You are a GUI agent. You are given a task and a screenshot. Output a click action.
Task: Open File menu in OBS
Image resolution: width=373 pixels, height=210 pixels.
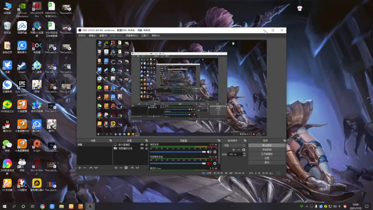pos(82,36)
